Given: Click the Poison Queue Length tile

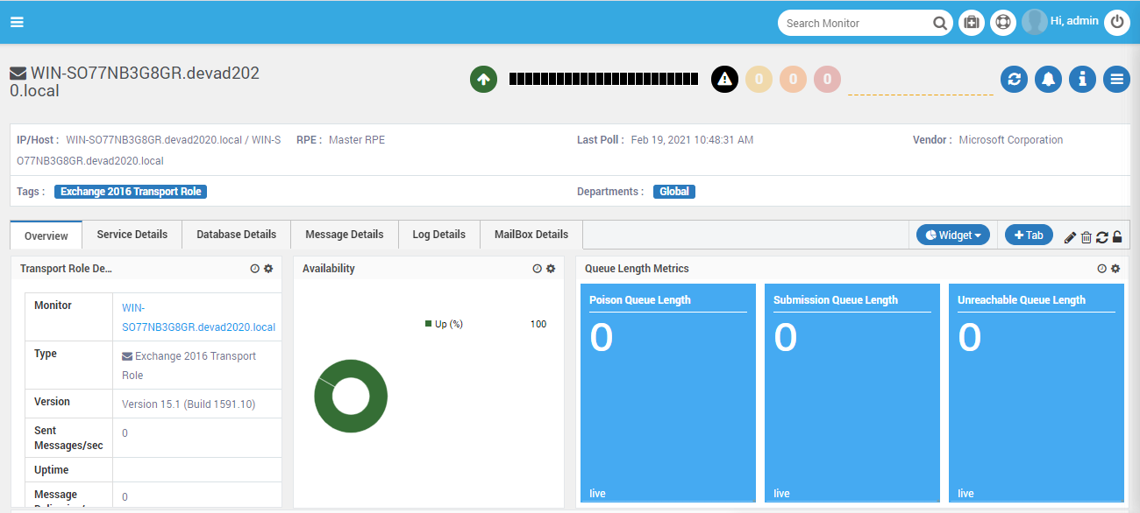Looking at the screenshot, I should pos(668,392).
